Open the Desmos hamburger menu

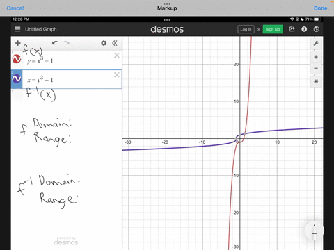[17, 29]
